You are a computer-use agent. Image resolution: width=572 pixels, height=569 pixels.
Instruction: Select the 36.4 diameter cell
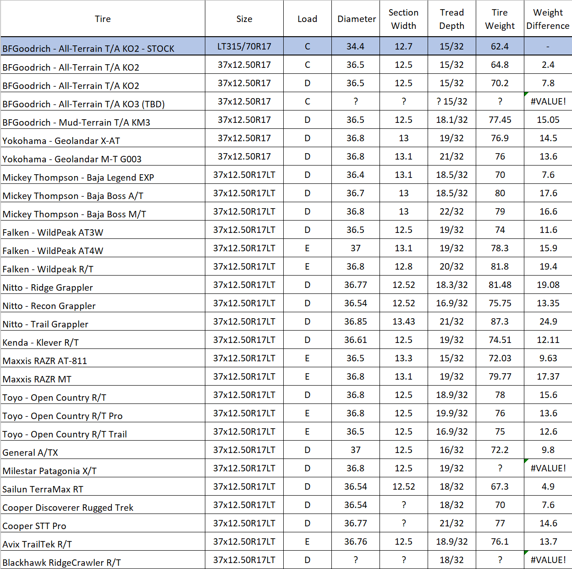click(x=356, y=175)
